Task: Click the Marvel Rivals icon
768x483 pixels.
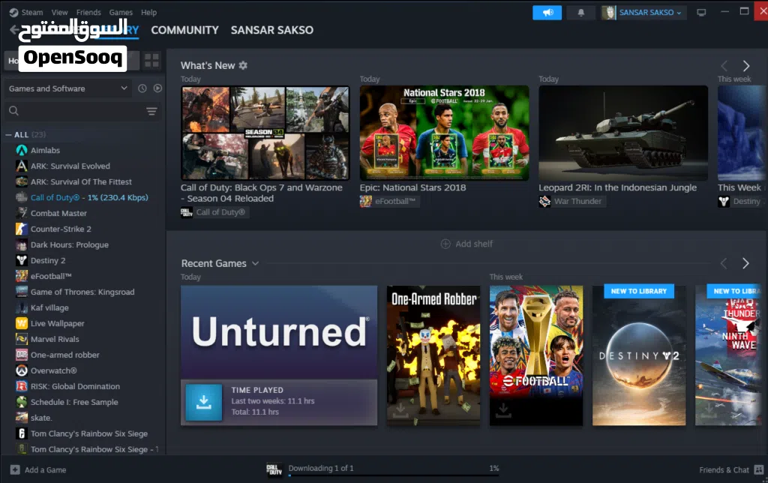Action: [x=22, y=339]
